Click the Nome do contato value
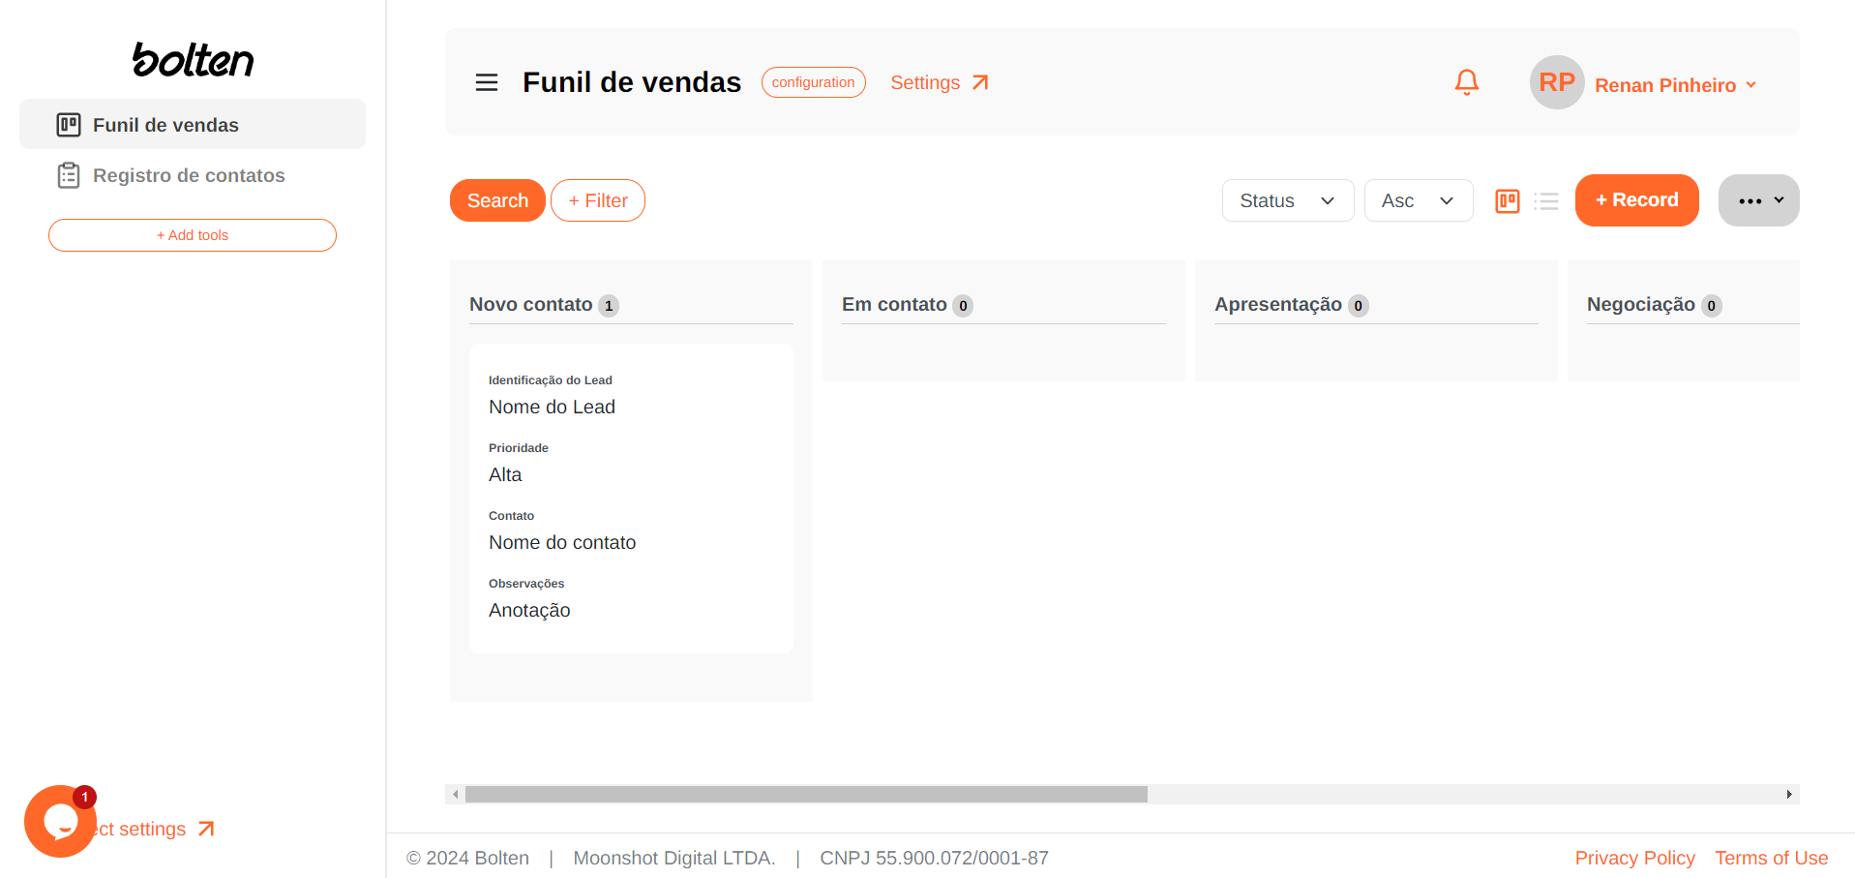 point(562,542)
